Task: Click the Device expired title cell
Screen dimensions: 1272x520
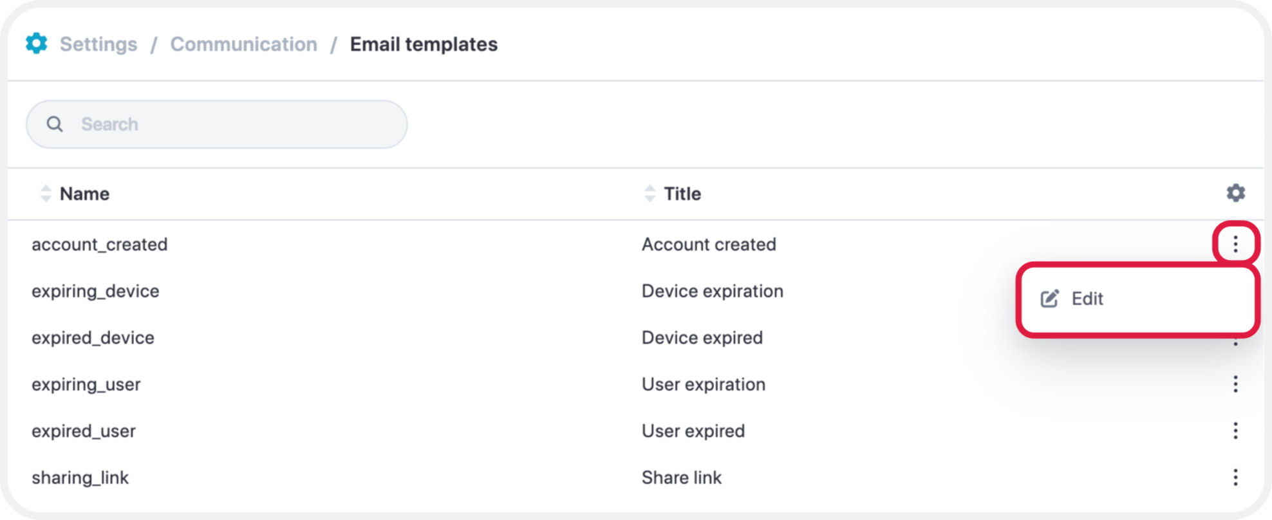Action: [702, 338]
